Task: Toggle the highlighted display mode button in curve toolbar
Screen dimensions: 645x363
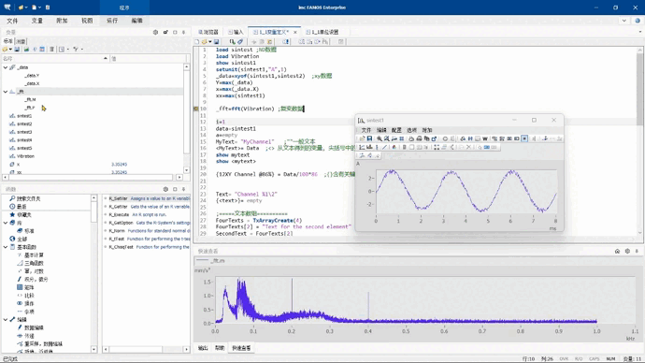Action: click(524, 138)
